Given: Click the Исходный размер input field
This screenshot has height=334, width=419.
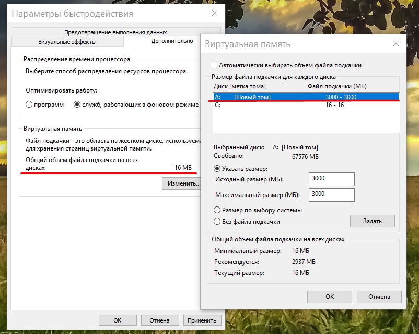Looking at the screenshot, I should [331, 179].
